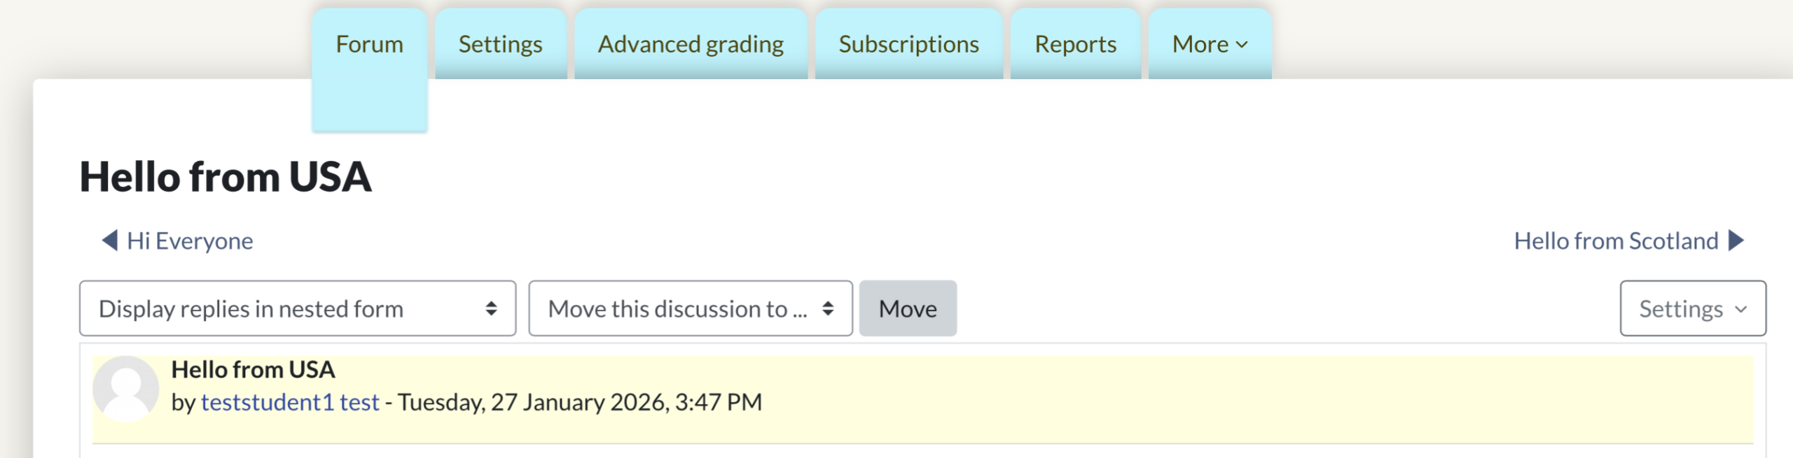Open the Hi Everyone previous discussion link
Screen dimensions: 1793x458
click(190, 241)
